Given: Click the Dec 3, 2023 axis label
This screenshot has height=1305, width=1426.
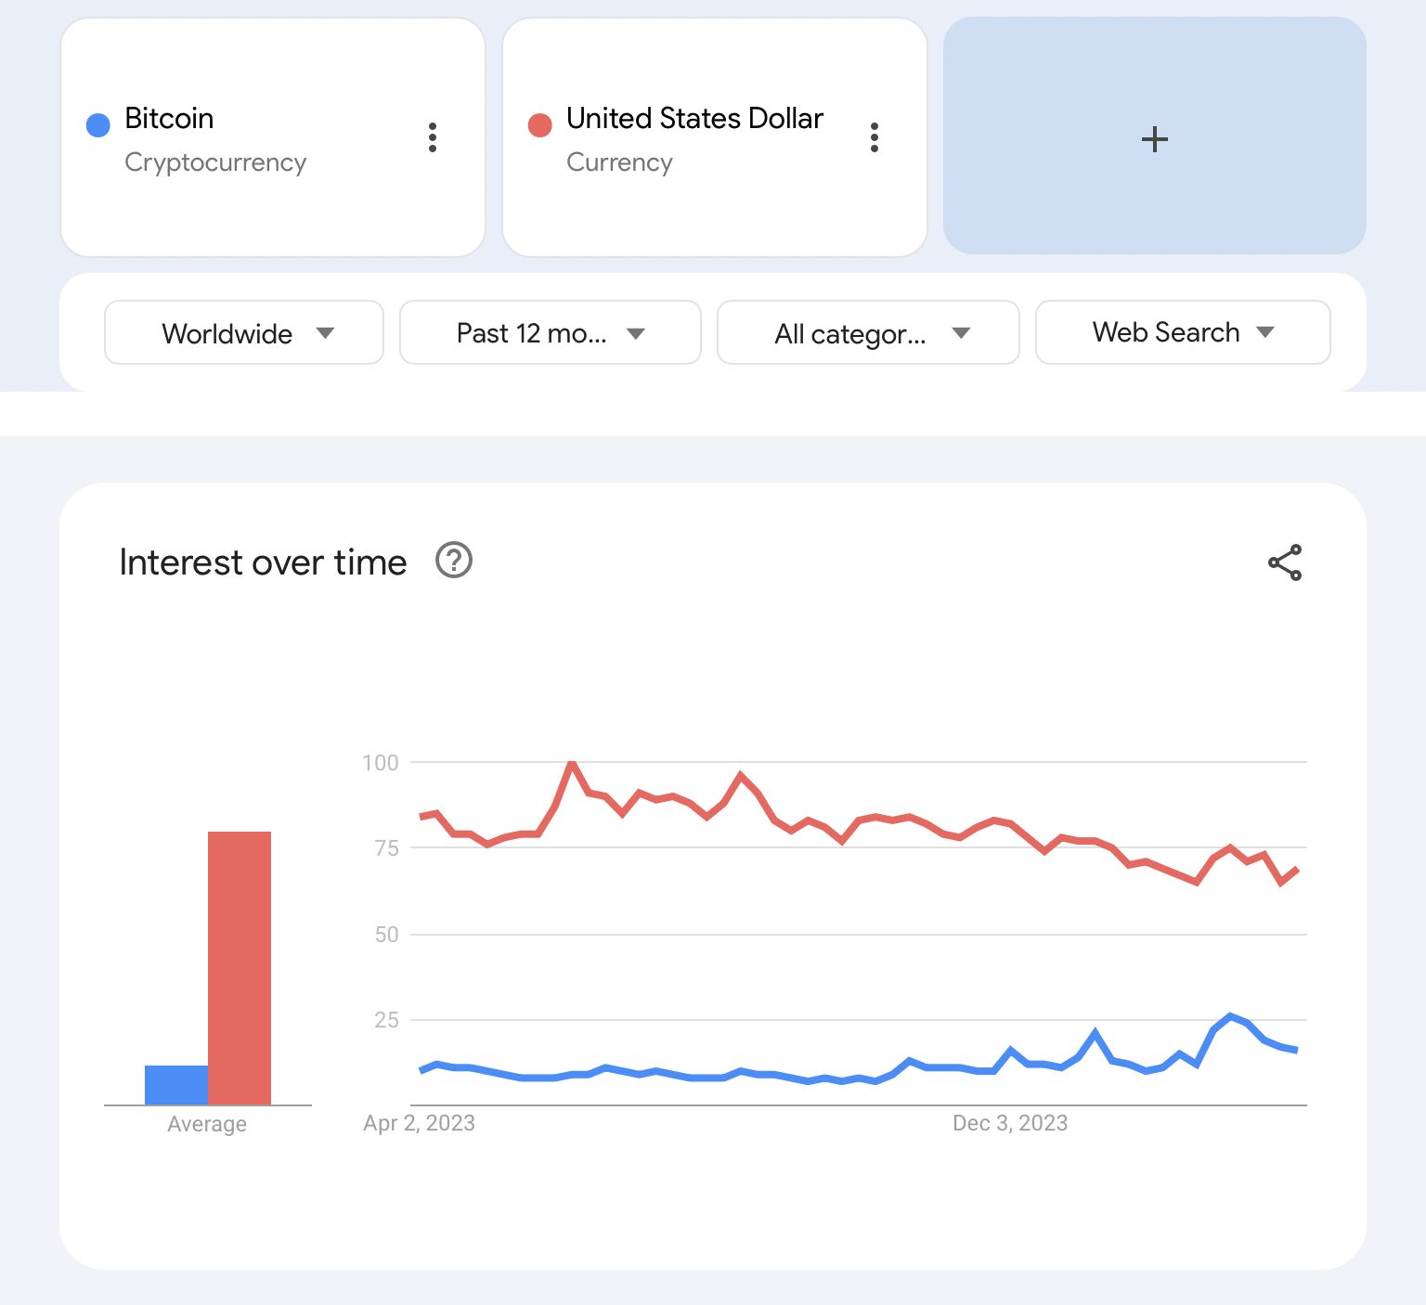Looking at the screenshot, I should 1013,1123.
